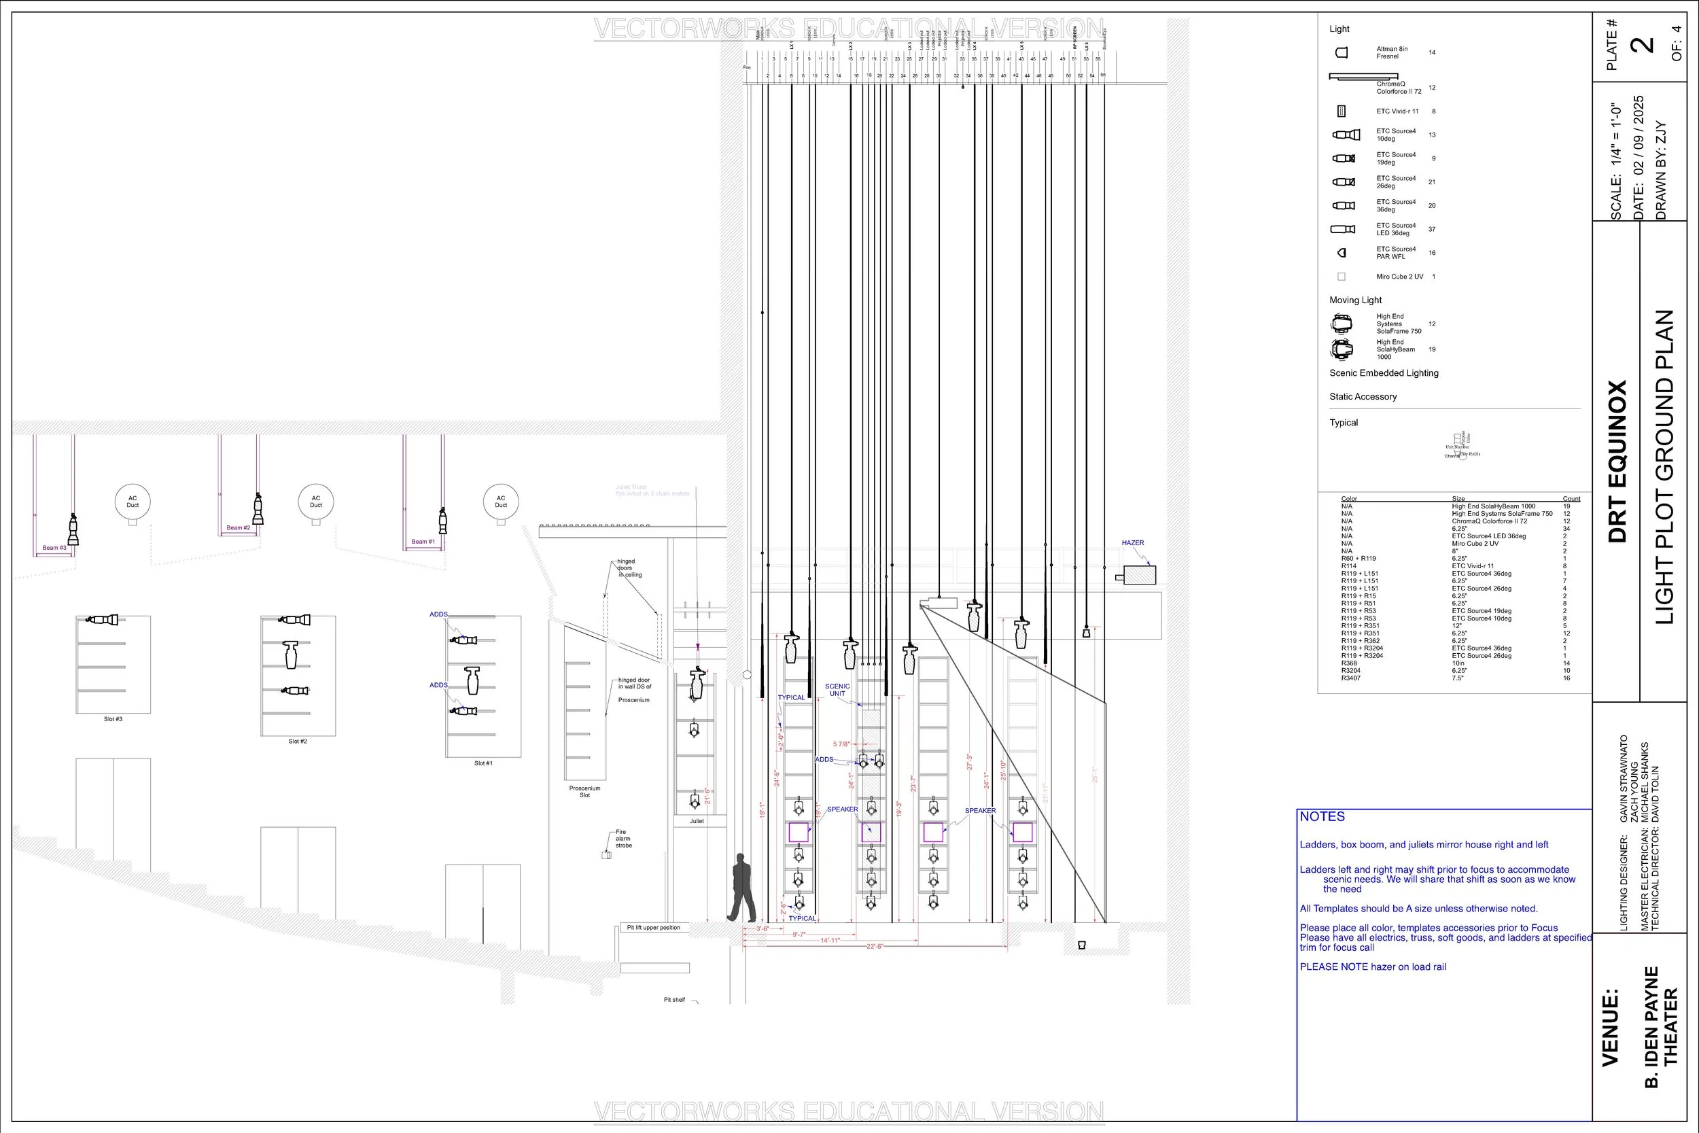Select the SolaFrame 750 moving light symbol
The height and width of the screenshot is (1133, 1699).
pyautogui.click(x=1342, y=324)
